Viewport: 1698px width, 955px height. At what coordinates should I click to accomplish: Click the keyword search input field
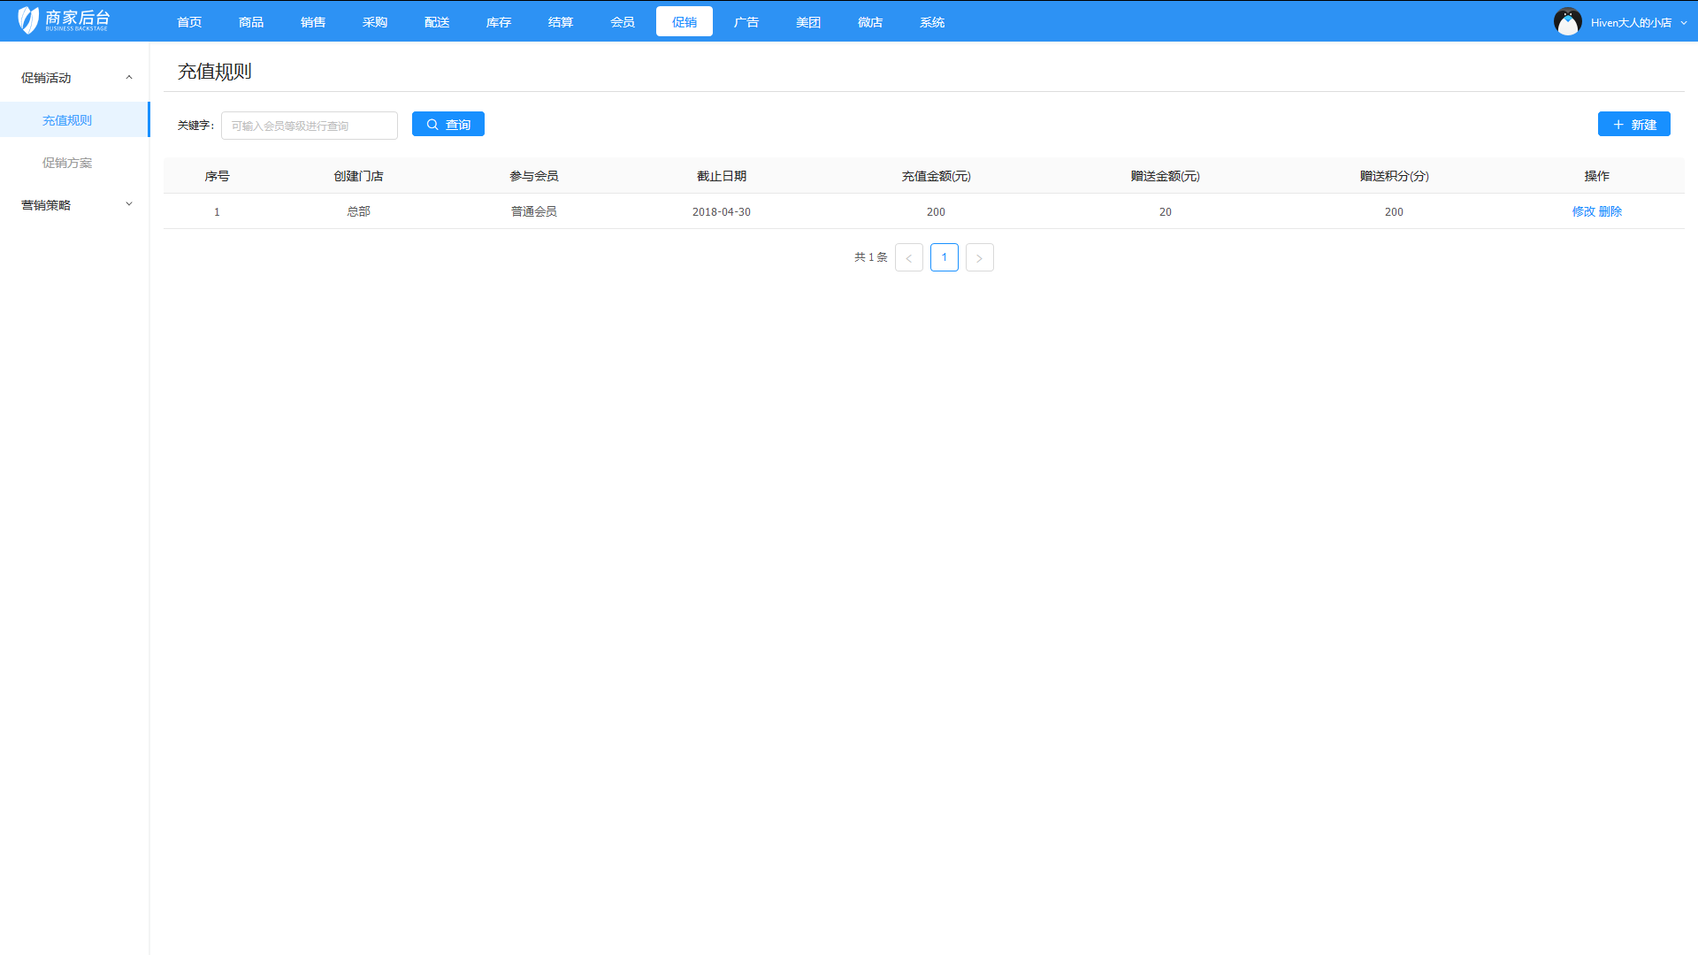(x=309, y=125)
